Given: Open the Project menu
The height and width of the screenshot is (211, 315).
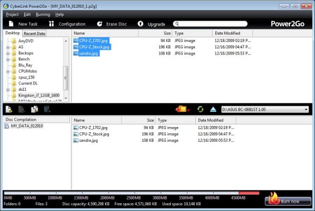Looking at the screenshot, I should click(12, 15).
